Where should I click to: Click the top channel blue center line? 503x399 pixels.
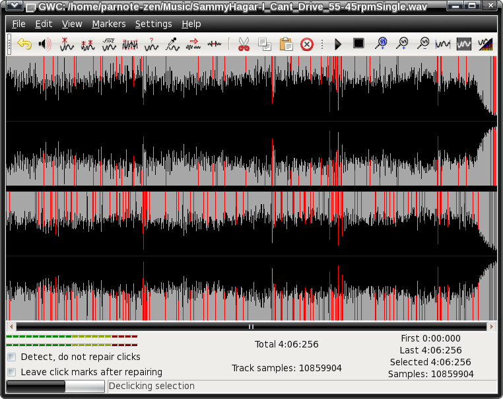coord(251,122)
